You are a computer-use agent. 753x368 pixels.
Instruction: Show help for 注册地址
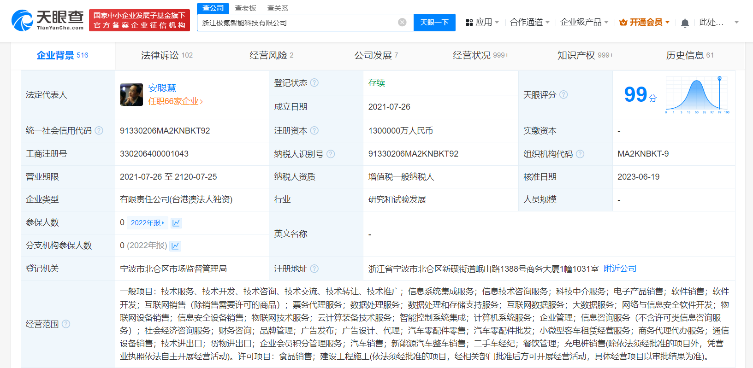[x=314, y=269]
